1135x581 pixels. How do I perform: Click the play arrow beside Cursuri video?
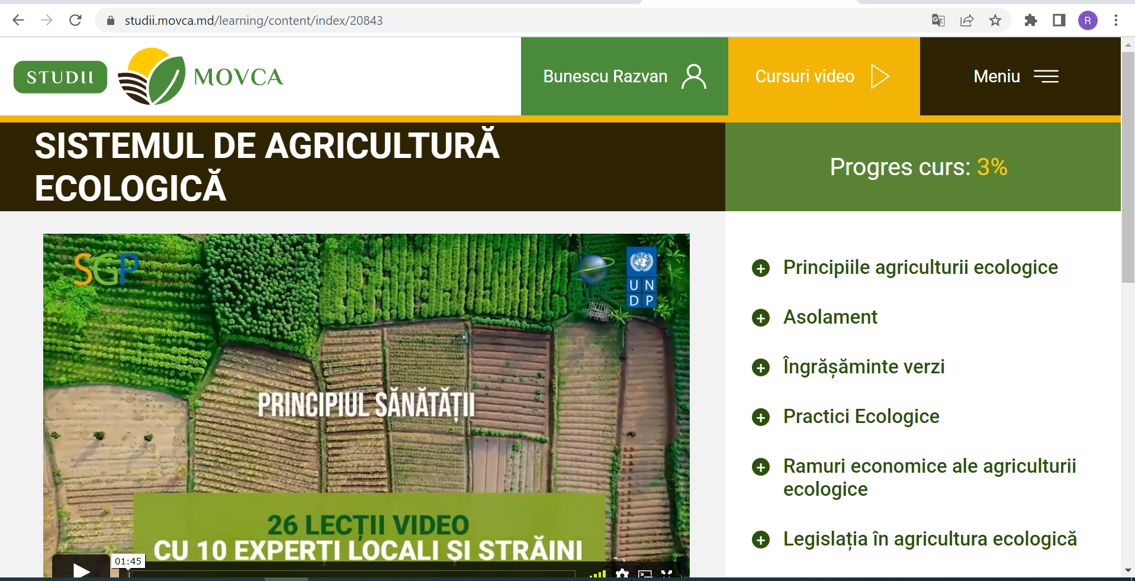(880, 76)
